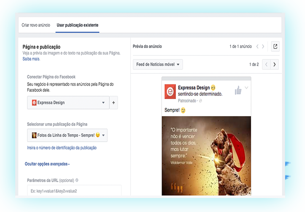Viewport: 305px width, 212px height.
Task: Click the Parâmetros da URL info icon
Action: 77,180
